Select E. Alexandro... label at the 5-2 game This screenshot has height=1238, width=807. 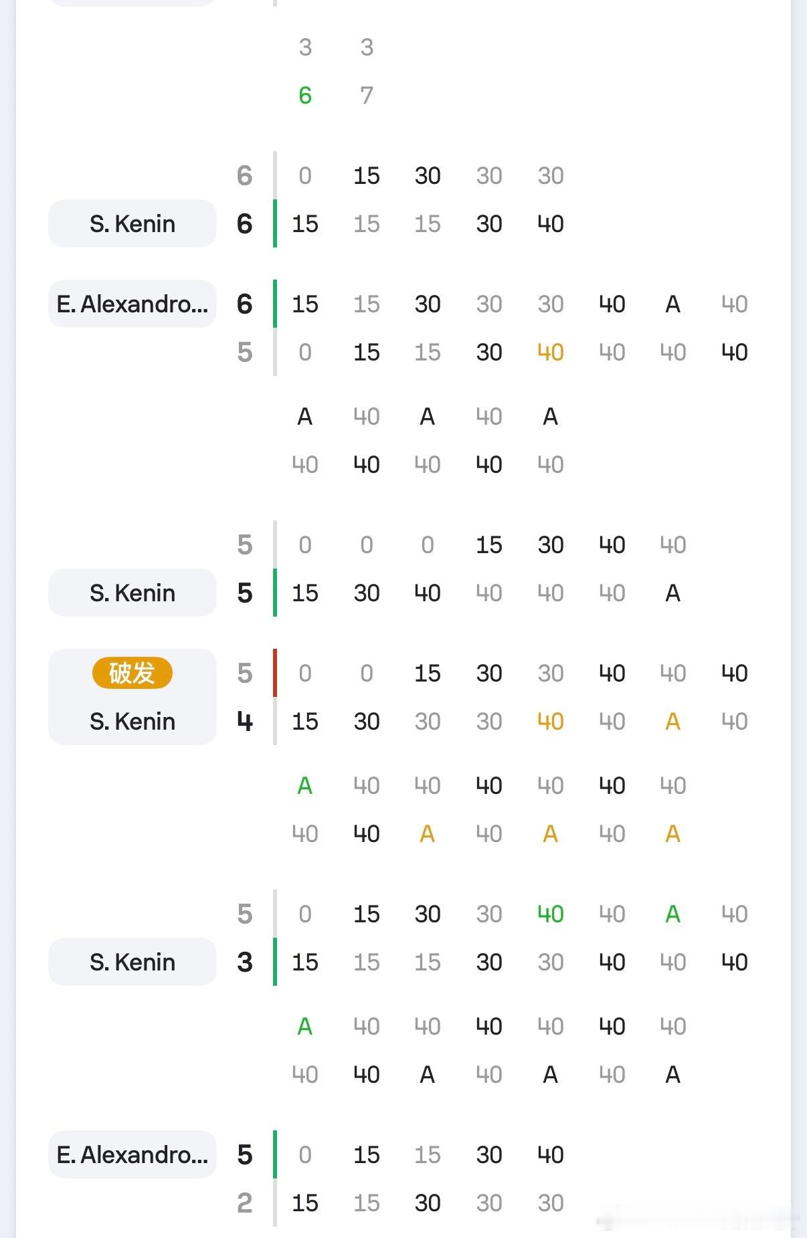click(132, 1154)
